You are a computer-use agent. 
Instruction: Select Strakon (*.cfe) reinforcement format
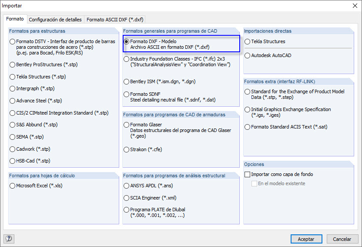click(x=127, y=150)
